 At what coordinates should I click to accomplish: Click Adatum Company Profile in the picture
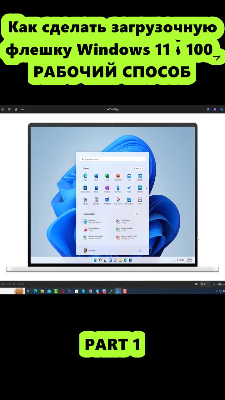click(x=127, y=237)
